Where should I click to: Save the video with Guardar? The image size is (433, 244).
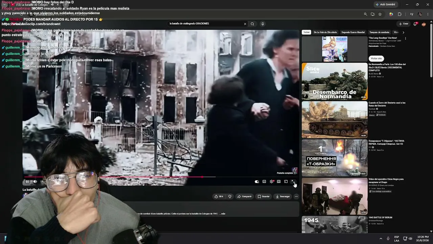coord(264,197)
